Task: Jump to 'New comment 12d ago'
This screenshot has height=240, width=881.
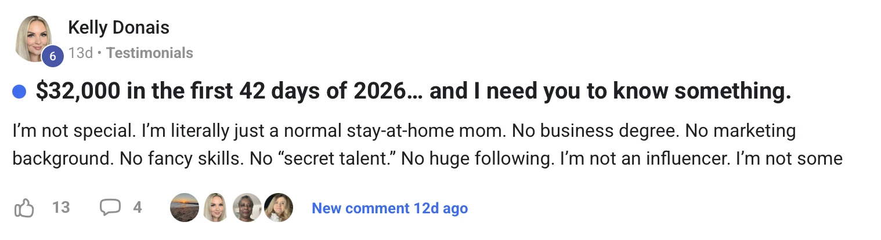Action: (389, 208)
